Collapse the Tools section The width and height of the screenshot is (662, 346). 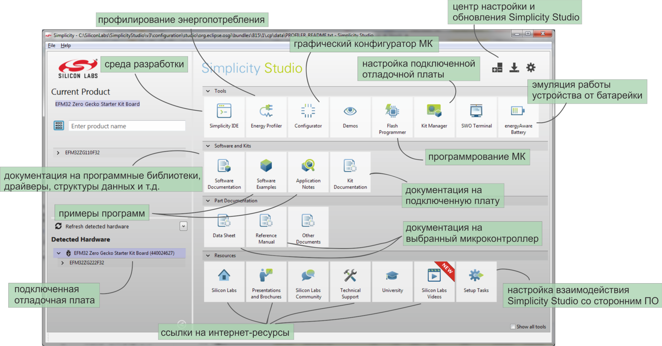pyautogui.click(x=208, y=91)
